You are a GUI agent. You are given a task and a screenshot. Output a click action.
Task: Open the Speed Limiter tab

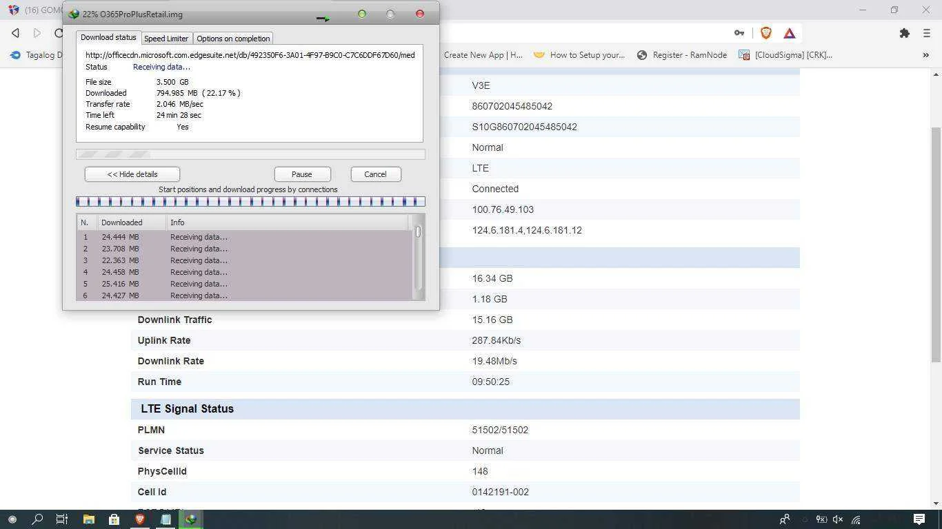point(166,39)
